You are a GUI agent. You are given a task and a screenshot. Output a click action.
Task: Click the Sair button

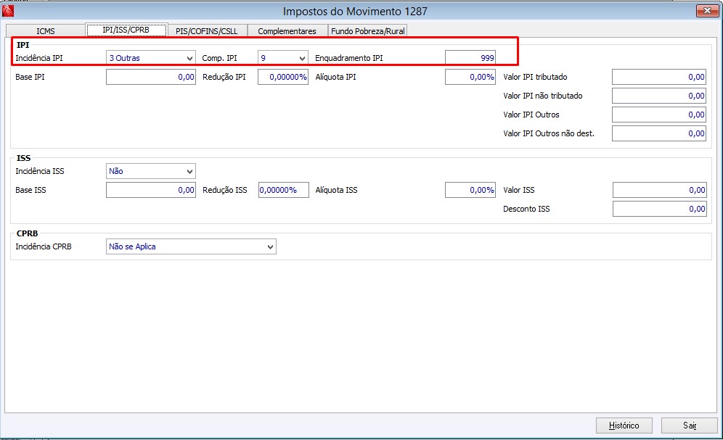tap(690, 426)
